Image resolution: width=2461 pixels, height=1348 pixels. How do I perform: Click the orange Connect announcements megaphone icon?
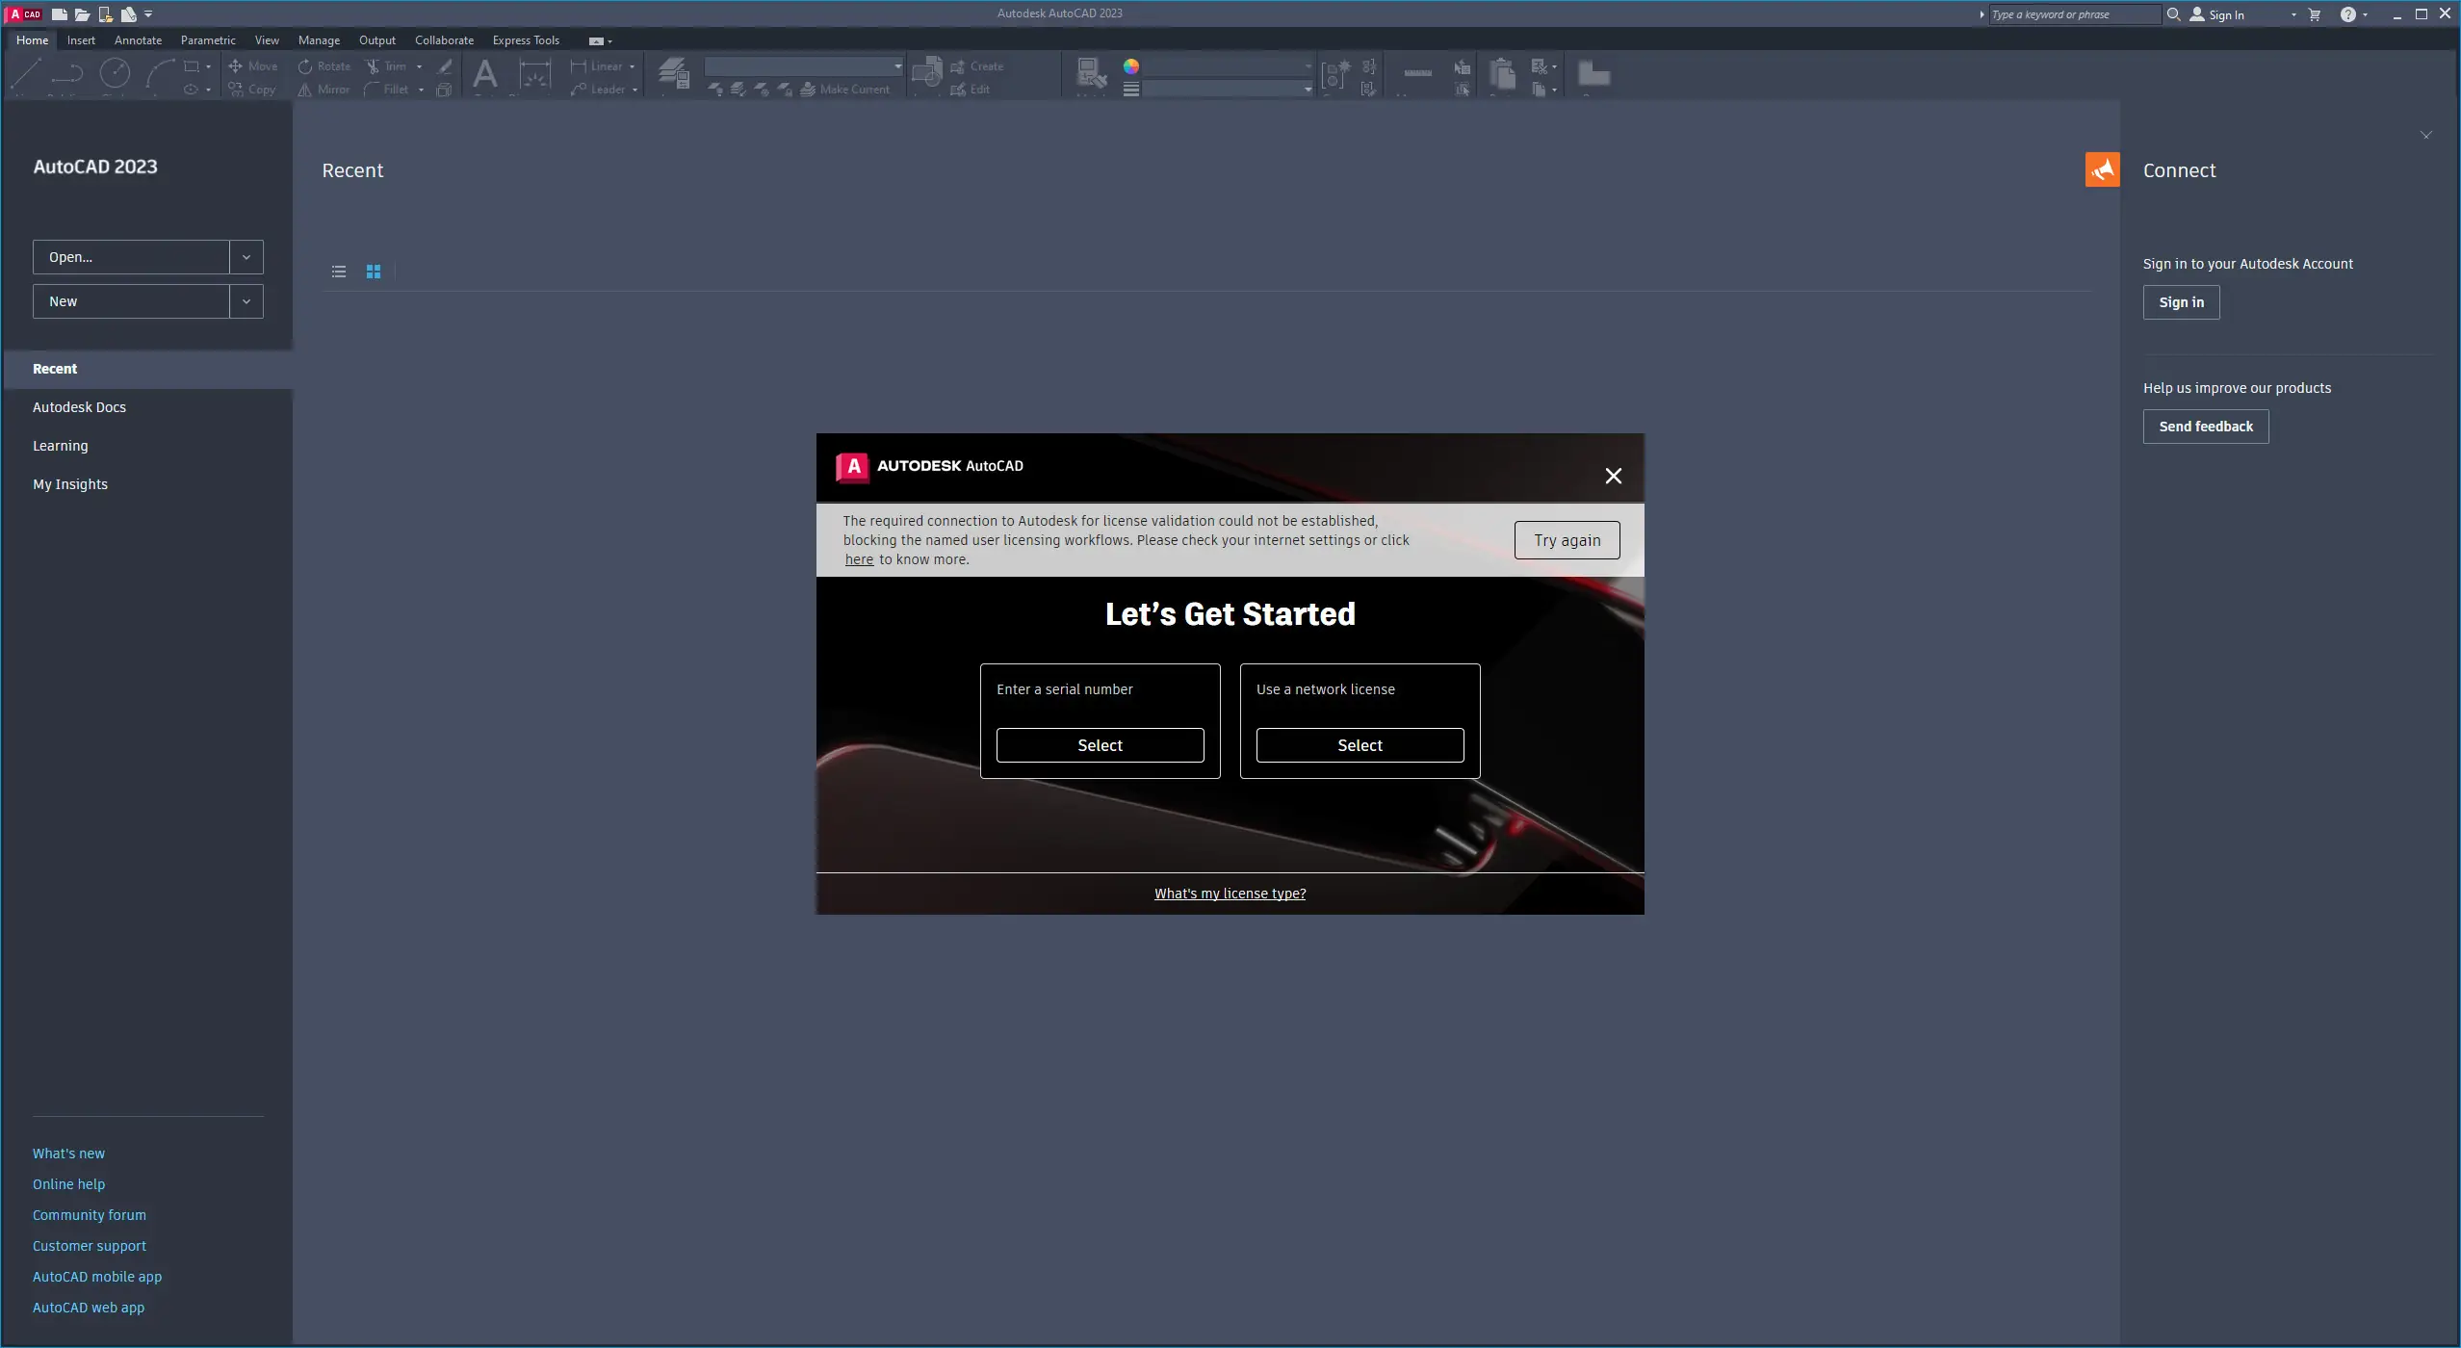pyautogui.click(x=2102, y=169)
